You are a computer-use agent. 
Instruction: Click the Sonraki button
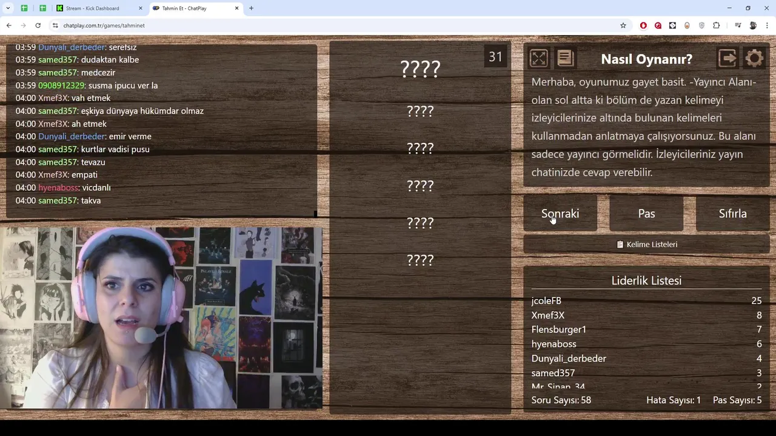tap(560, 213)
